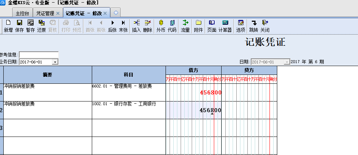Screen dimensions: 358x155
Task: Click the credit amount cell of row 1
Action: pos(249,92)
